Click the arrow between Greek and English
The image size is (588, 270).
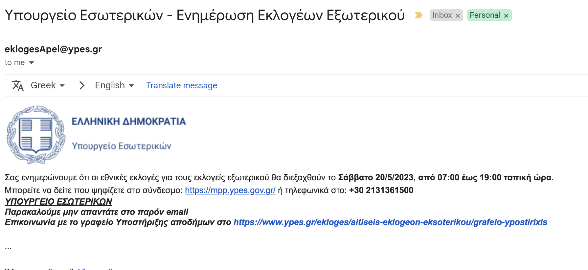click(82, 85)
